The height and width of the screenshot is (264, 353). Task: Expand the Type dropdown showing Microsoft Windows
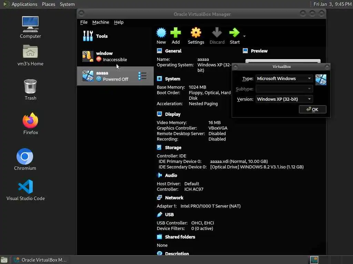point(284,78)
